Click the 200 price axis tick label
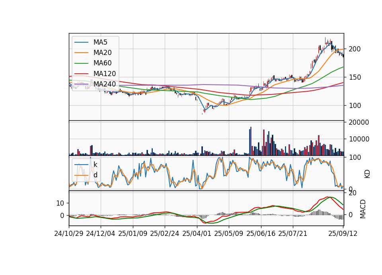382x275 pixels. tap(355, 49)
